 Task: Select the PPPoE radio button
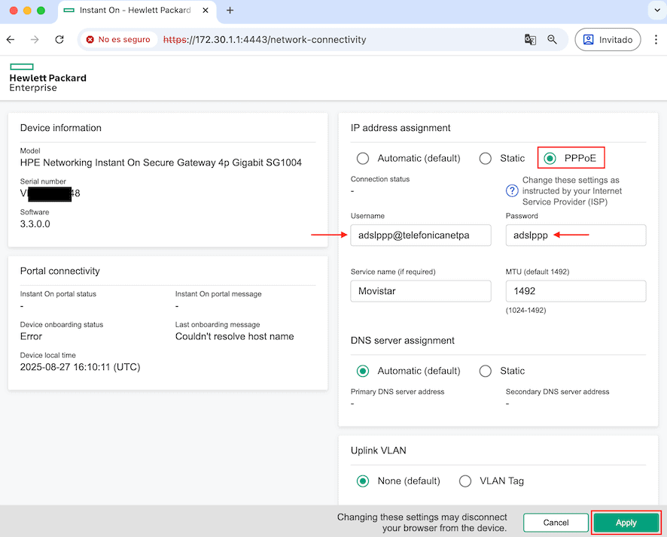tap(550, 159)
